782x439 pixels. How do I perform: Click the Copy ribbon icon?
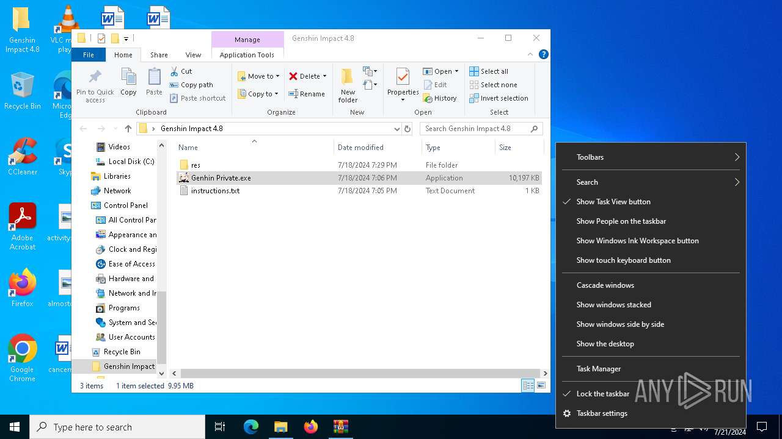128,77
